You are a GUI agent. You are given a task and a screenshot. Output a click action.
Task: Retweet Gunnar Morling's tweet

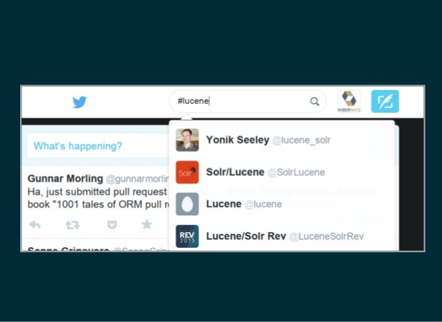tap(72, 225)
